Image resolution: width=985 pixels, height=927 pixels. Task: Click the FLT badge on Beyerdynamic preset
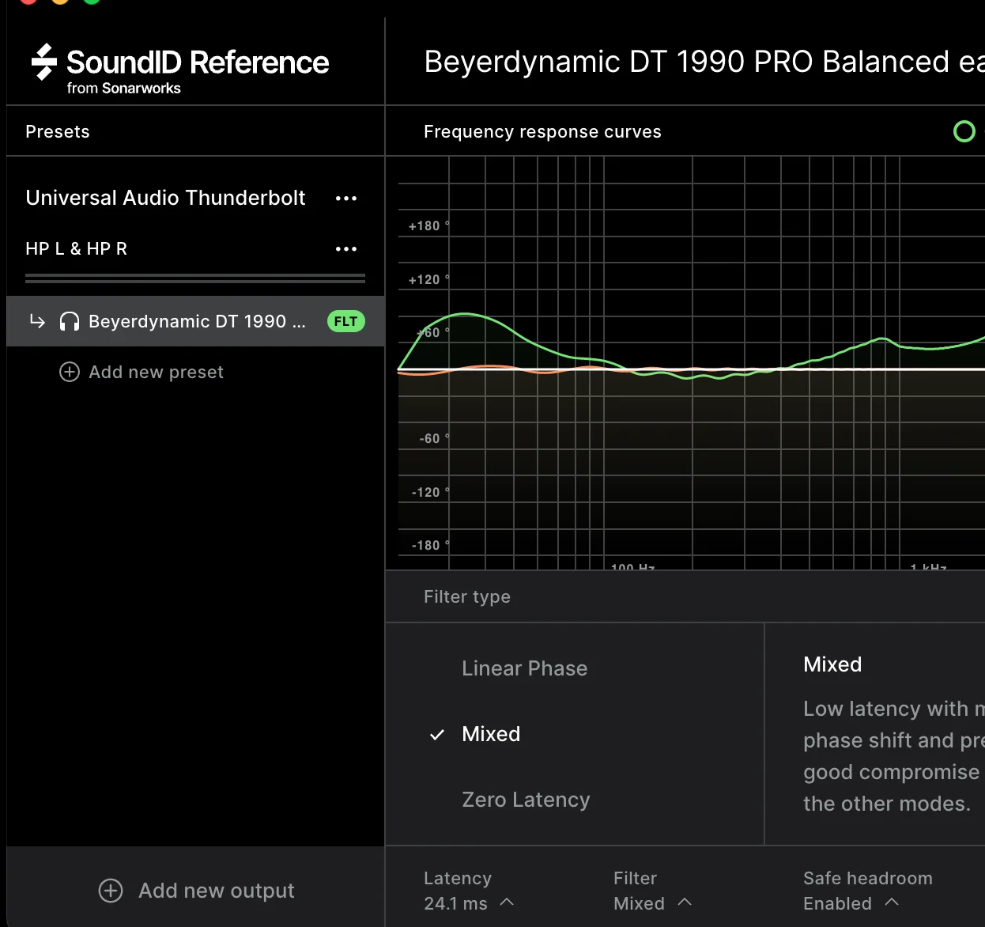(x=346, y=321)
